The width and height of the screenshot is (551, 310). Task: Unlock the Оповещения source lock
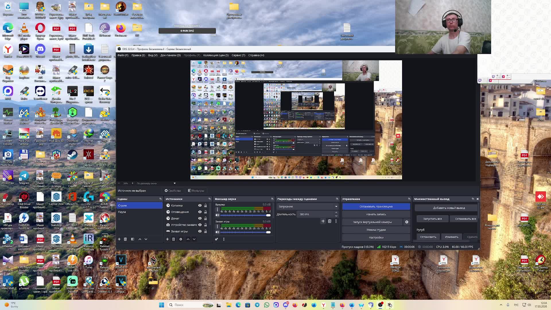(x=205, y=212)
